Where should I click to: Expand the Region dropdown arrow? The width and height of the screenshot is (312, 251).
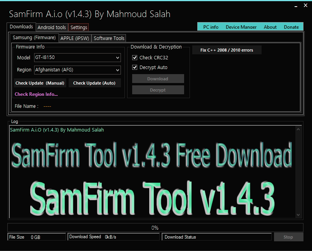coord(117,70)
